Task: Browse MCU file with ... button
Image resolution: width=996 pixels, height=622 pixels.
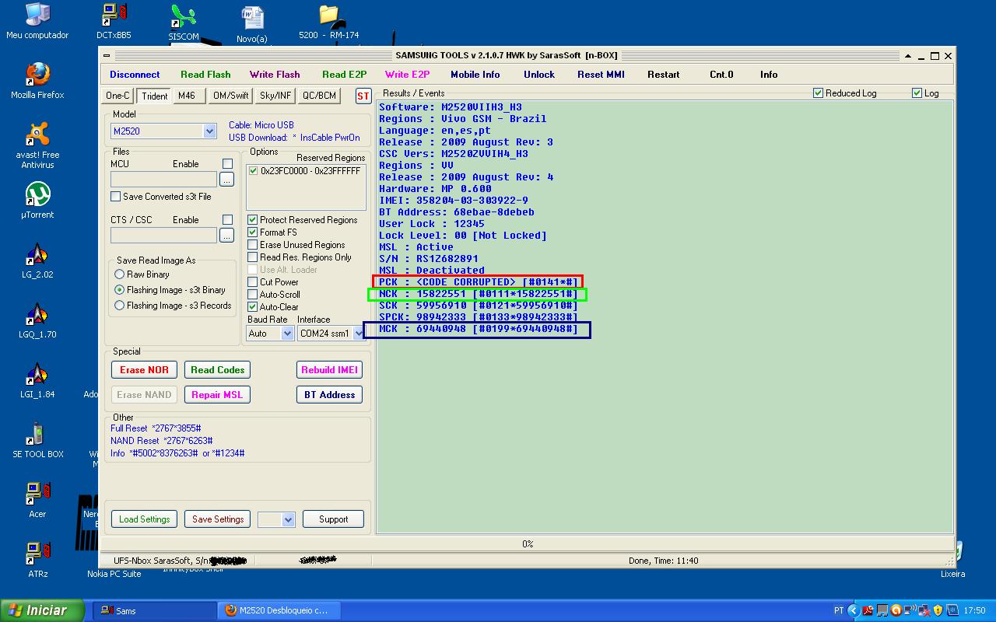Action: pos(226,180)
